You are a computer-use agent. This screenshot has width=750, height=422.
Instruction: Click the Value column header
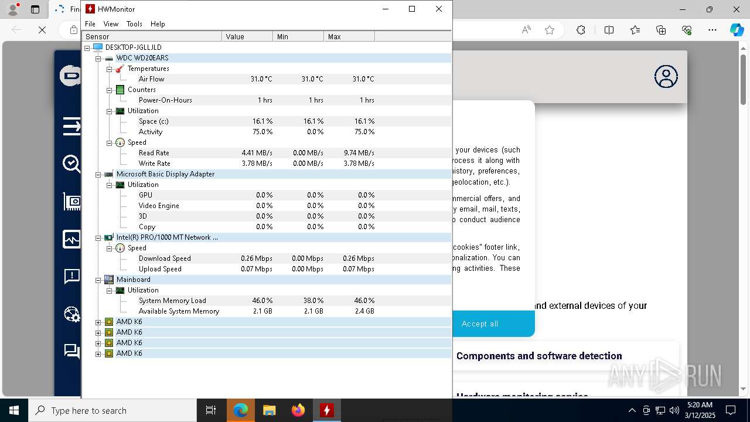(x=247, y=36)
